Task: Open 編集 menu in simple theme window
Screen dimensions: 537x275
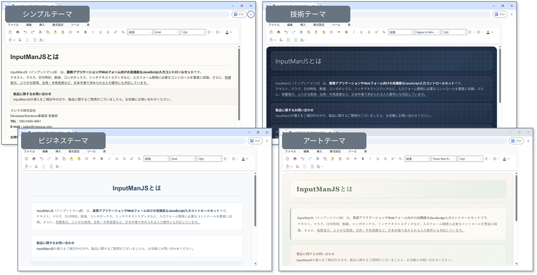Action: tap(29, 25)
